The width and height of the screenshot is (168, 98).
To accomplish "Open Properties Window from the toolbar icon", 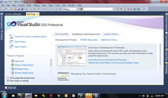I will (x=120, y=9).
